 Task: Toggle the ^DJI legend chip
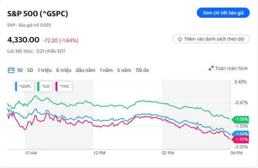(45, 86)
